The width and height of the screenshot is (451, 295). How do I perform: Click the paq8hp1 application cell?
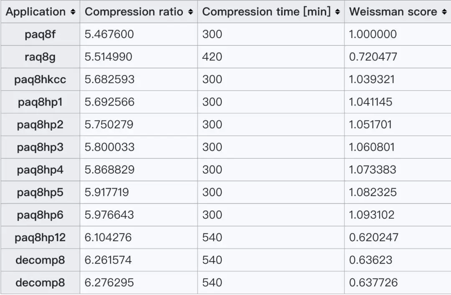[40, 102]
